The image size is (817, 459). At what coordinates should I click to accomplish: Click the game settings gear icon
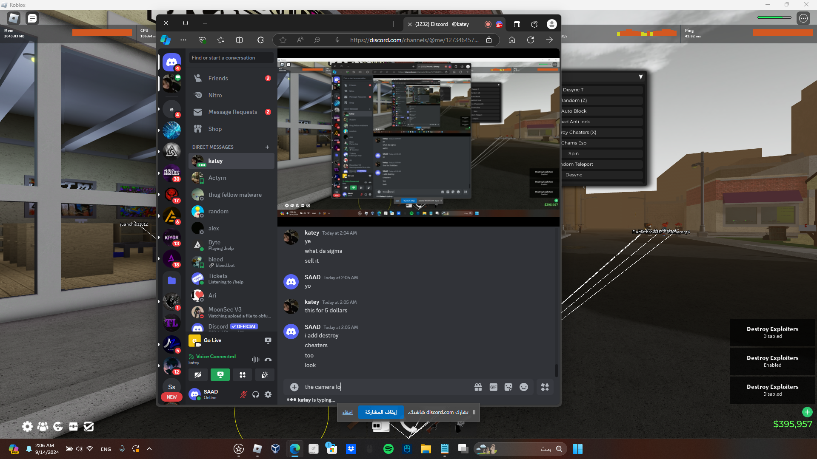[27, 426]
